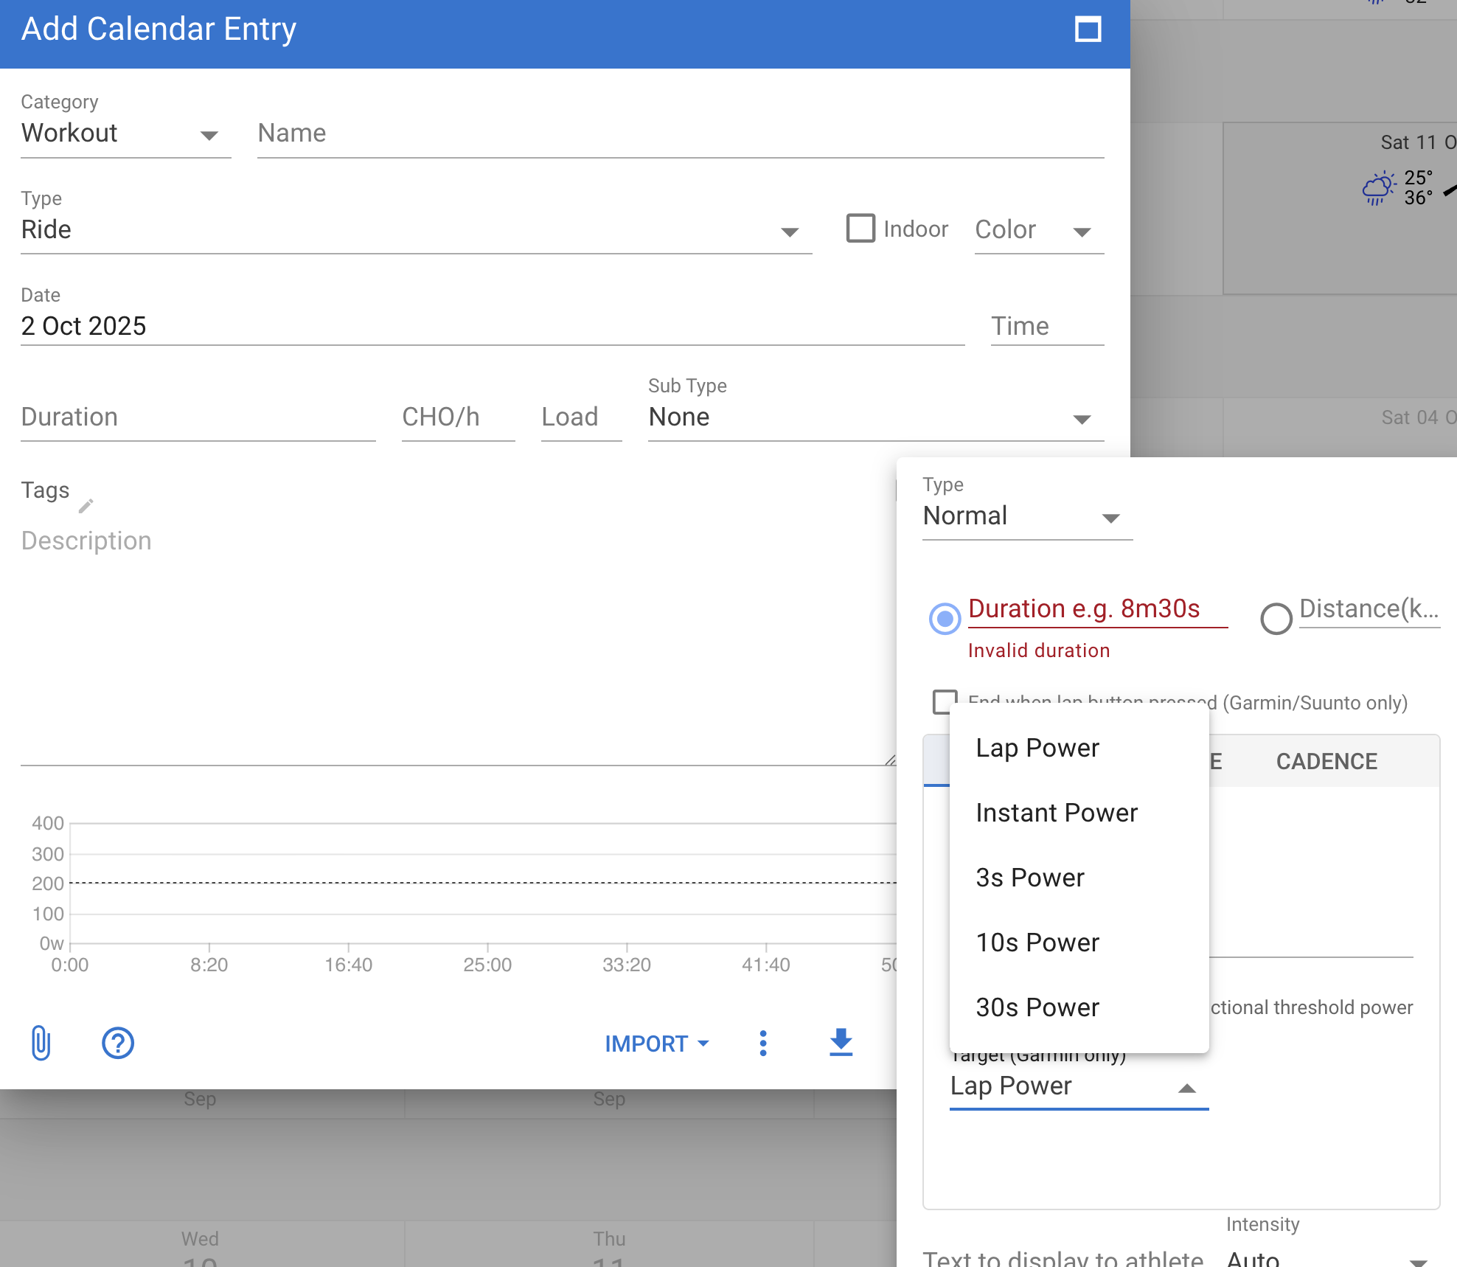
Task: Open the help question mark icon
Action: coord(117,1043)
